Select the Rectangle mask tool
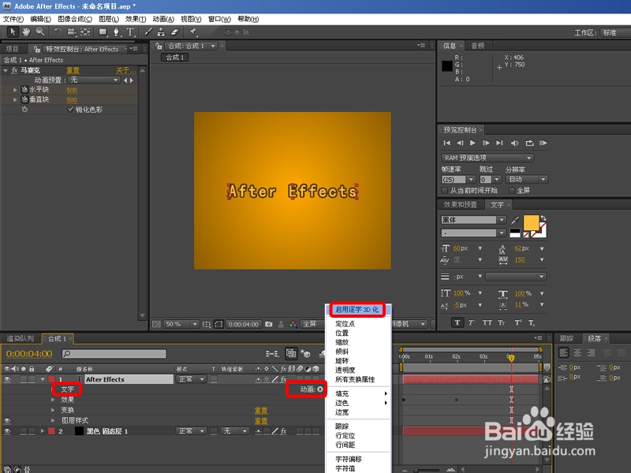 [x=103, y=32]
